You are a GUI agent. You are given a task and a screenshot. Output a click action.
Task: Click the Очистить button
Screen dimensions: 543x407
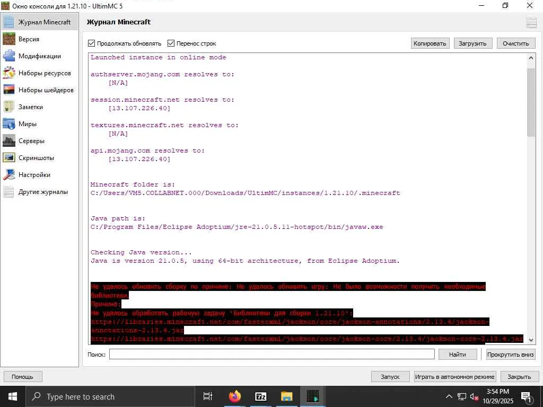(515, 43)
